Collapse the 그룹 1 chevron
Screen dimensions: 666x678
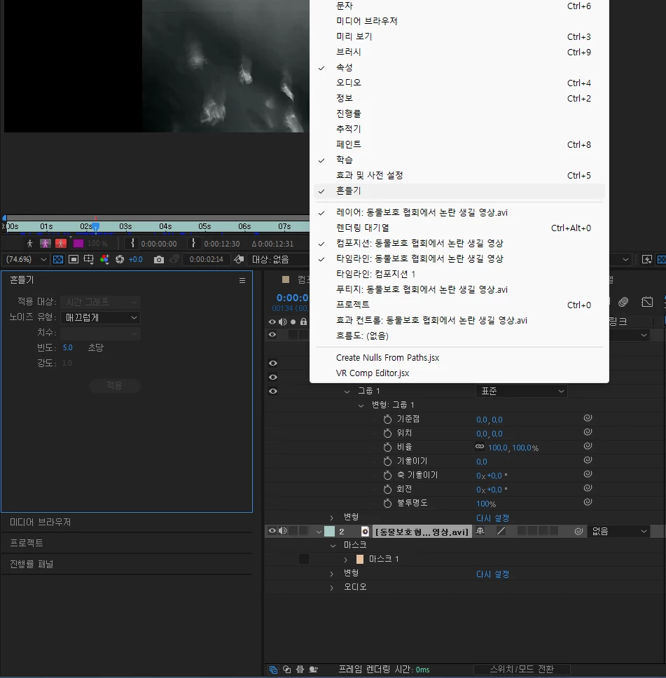tap(347, 392)
